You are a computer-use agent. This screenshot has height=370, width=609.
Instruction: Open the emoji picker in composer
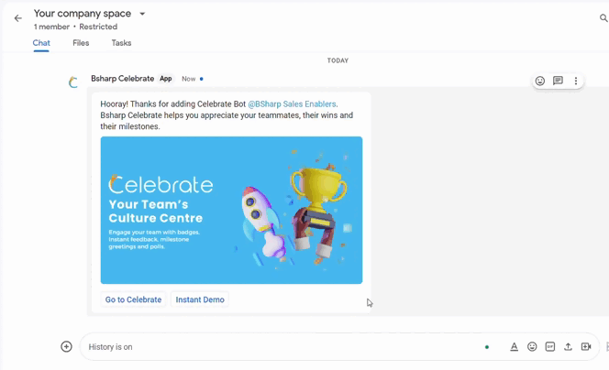(x=532, y=347)
